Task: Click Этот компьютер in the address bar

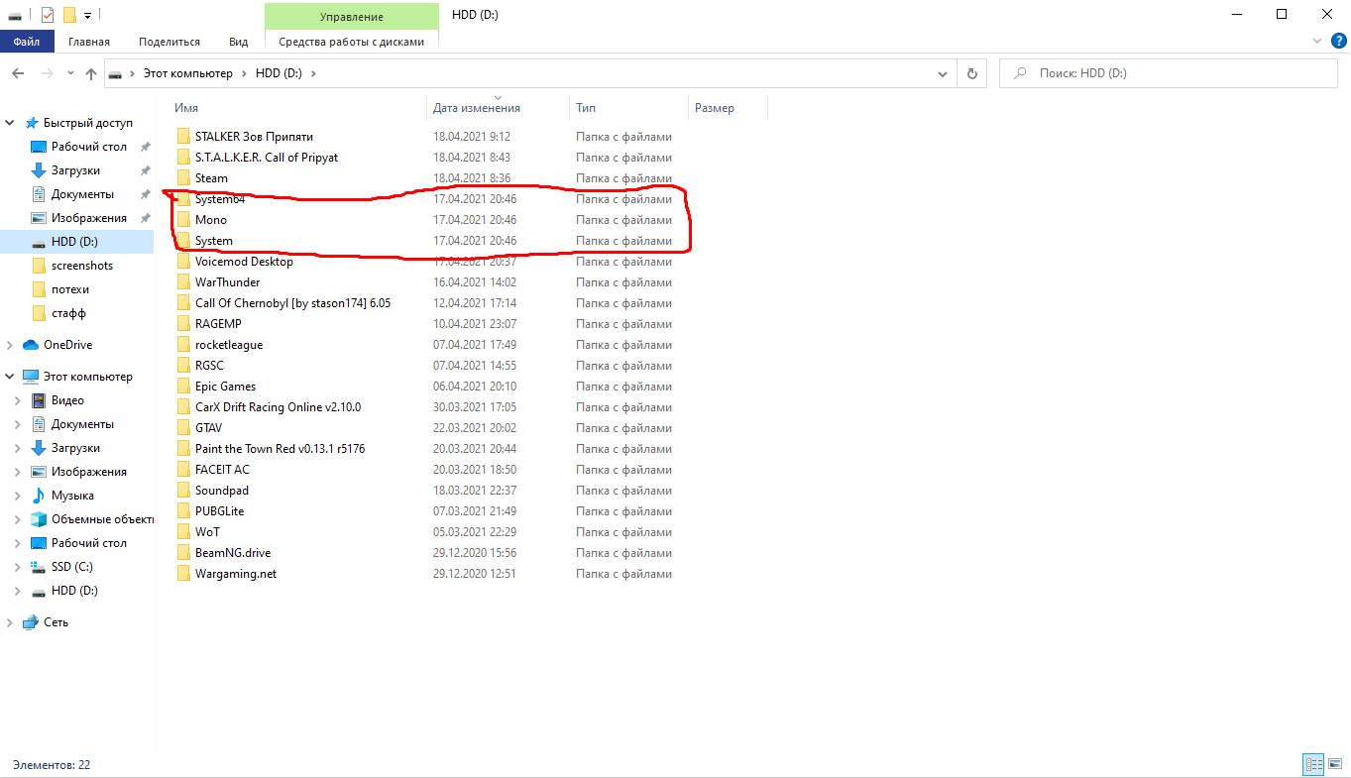Action: click(187, 73)
